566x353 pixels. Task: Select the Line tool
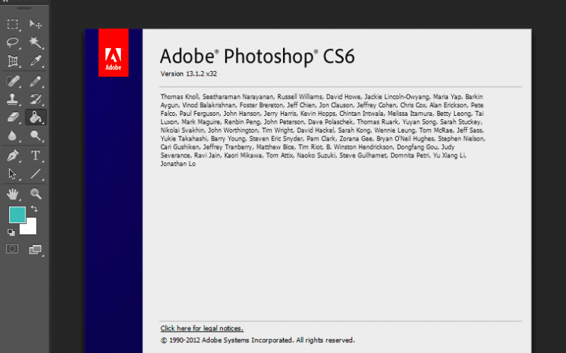click(x=35, y=174)
